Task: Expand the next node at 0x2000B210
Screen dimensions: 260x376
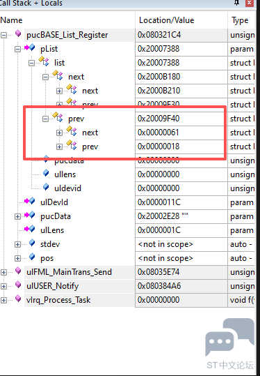Action: click(59, 91)
